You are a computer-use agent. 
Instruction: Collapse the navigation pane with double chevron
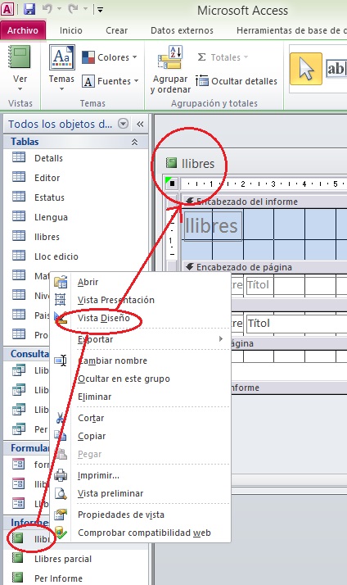(140, 124)
